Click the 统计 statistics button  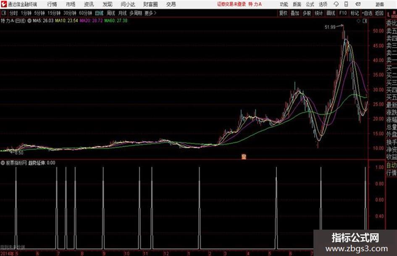point(318,13)
